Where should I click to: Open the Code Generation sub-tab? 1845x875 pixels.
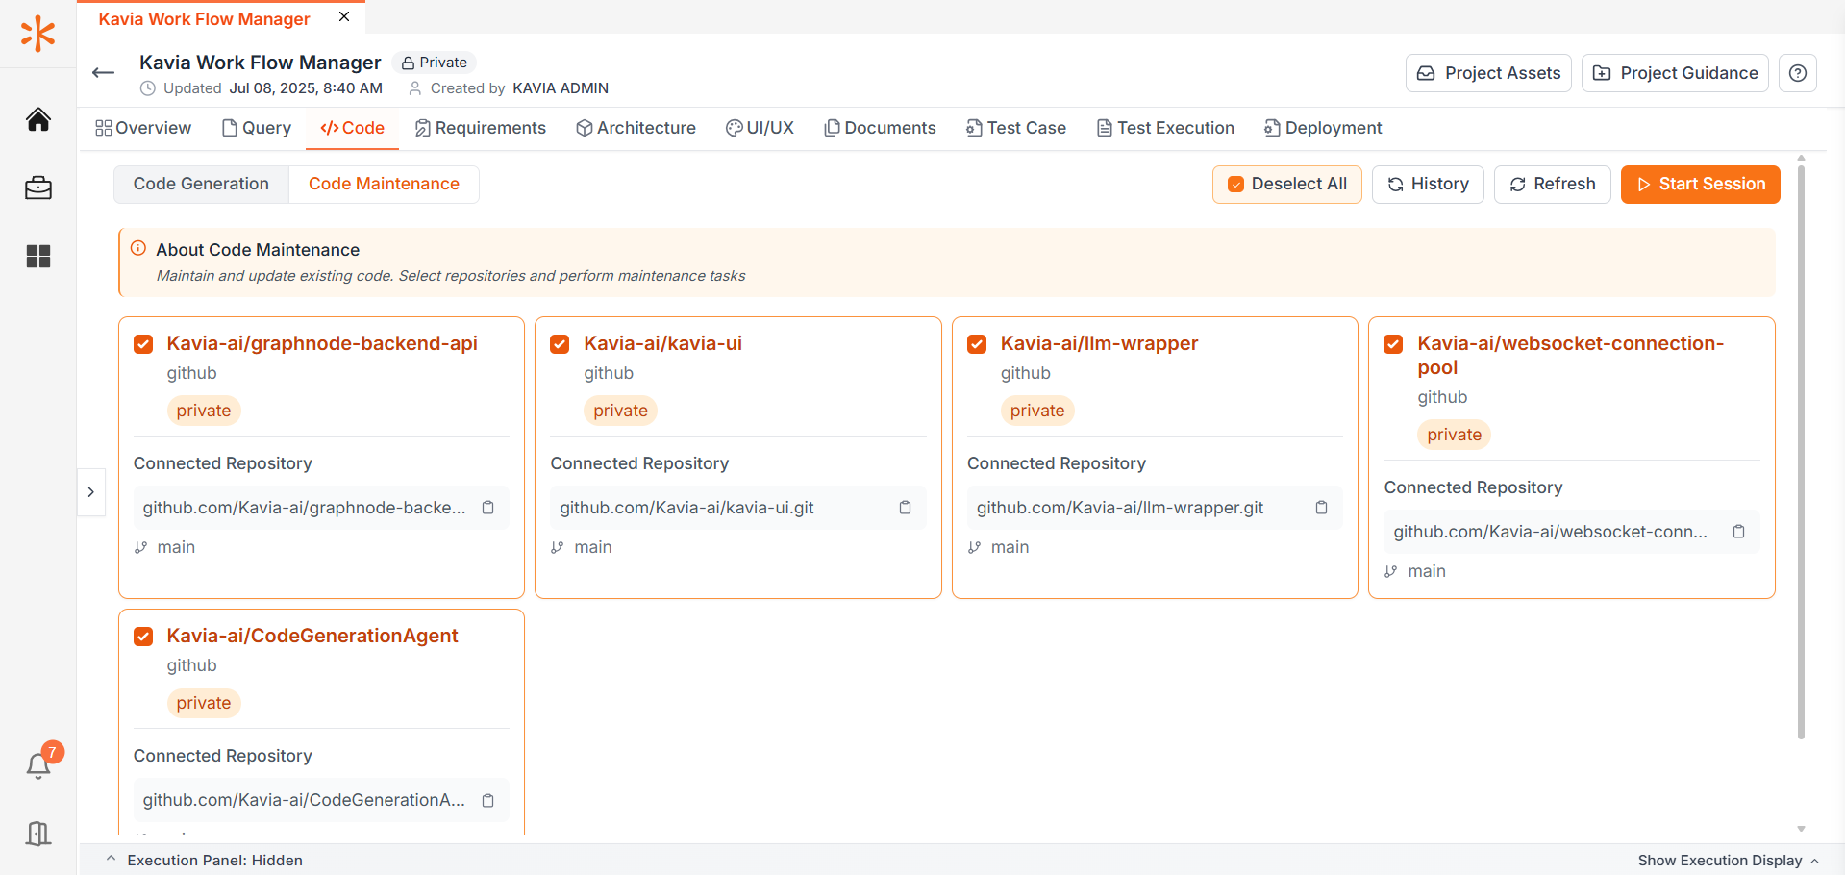201,184
